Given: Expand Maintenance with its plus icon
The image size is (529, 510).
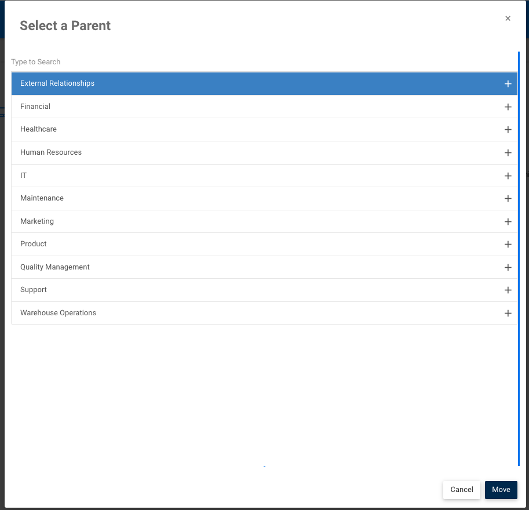Looking at the screenshot, I should point(508,198).
